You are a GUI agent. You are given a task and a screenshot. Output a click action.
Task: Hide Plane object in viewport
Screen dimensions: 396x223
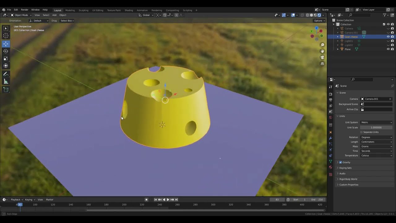388,49
